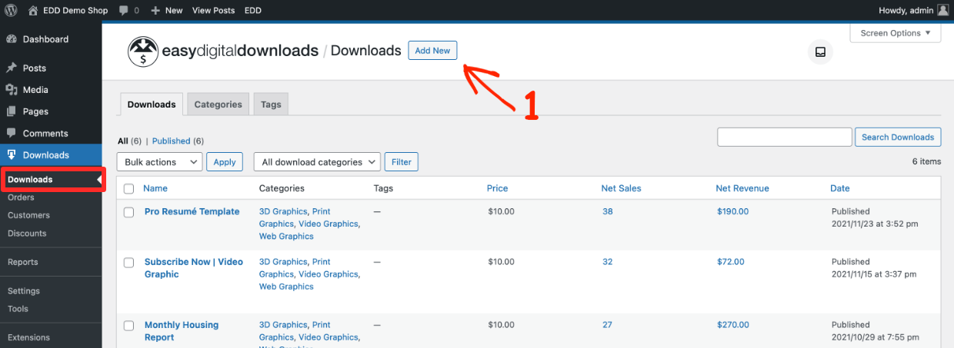This screenshot has height=348, width=954.
Task: Open Orders in the sidebar submenu
Action: (x=21, y=197)
